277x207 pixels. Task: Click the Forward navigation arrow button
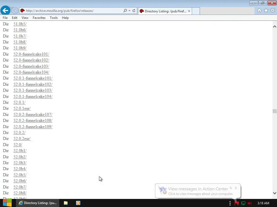pos(15,11)
